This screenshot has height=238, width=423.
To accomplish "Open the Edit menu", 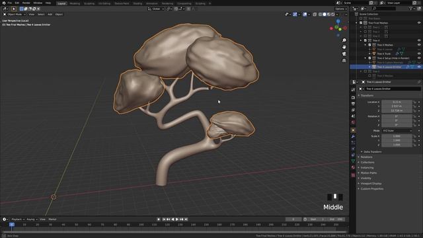I will click(17, 3).
